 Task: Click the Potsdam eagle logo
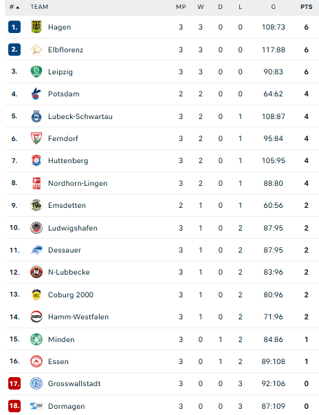click(x=36, y=94)
